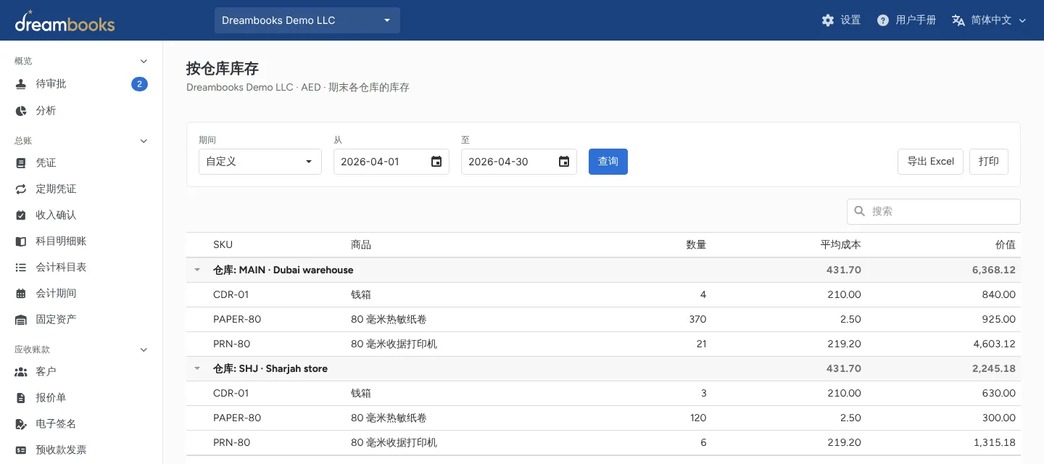
Task: Open the Dreambooks Demo LLC company dropdown
Action: [x=307, y=20]
